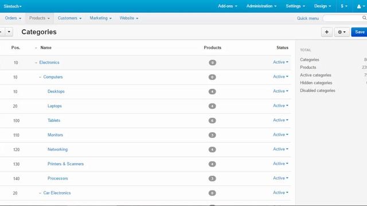367x206 pixels.
Task: Click the product count badge for Tablets
Action: (212, 121)
